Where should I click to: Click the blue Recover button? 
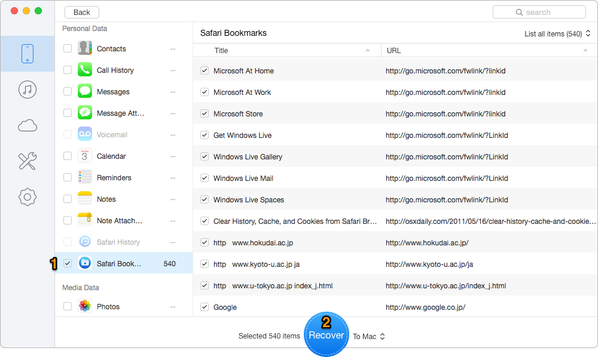(327, 334)
